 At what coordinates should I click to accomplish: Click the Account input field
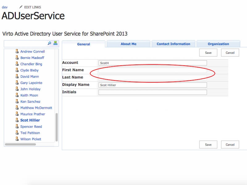pos(153,63)
